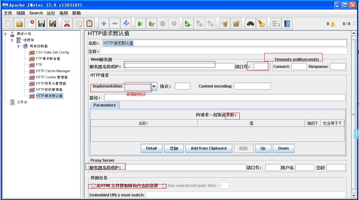Viewport: 359px width, 200px height.
Task: Collapse all with the minus icon
Action: [115, 24]
